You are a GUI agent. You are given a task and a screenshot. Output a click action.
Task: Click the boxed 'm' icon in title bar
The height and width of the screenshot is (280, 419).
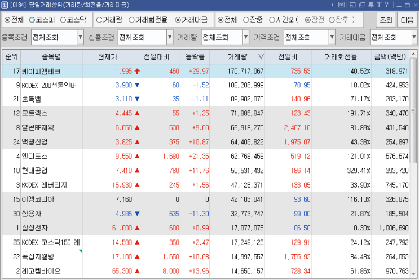pos(341,5)
